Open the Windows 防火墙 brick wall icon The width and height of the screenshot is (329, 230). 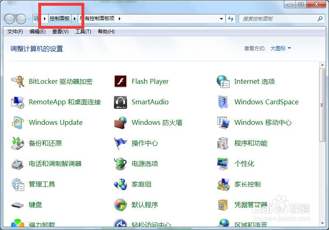[120, 122]
